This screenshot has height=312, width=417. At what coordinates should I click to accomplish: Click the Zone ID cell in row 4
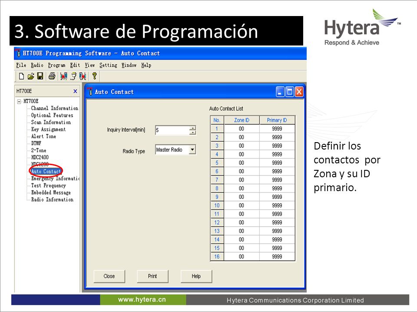(x=242, y=154)
